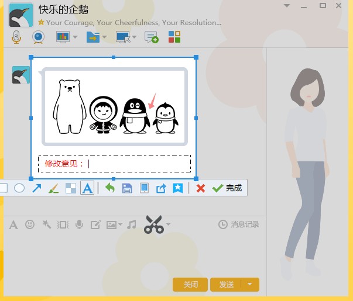Save the screenshot with floppy disk icon

coord(127,188)
